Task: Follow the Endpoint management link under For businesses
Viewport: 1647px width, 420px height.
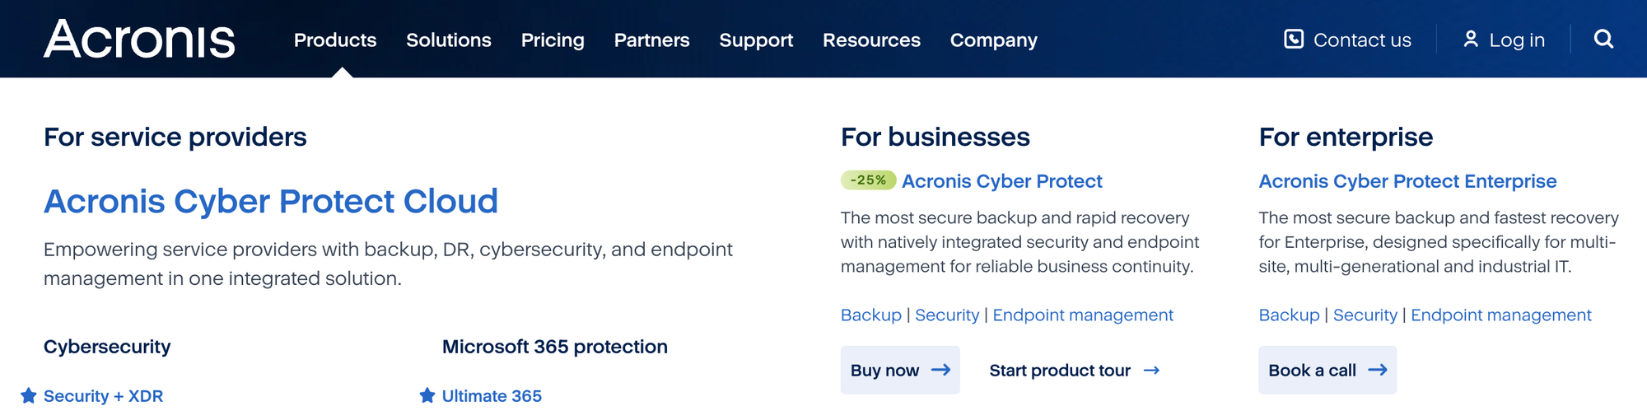Action: [x=1083, y=315]
